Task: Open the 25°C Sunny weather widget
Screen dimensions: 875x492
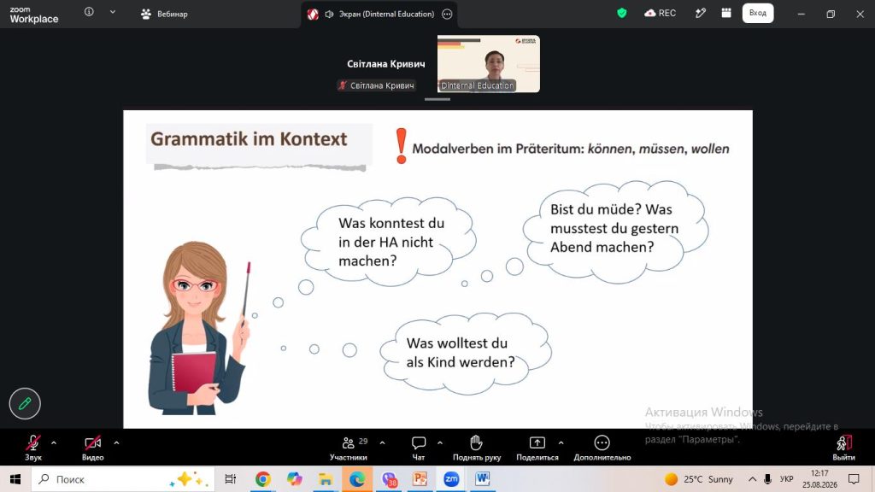Action: (699, 479)
